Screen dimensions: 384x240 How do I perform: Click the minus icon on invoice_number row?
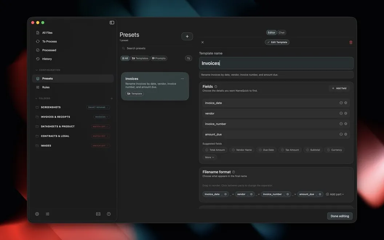(x=341, y=124)
